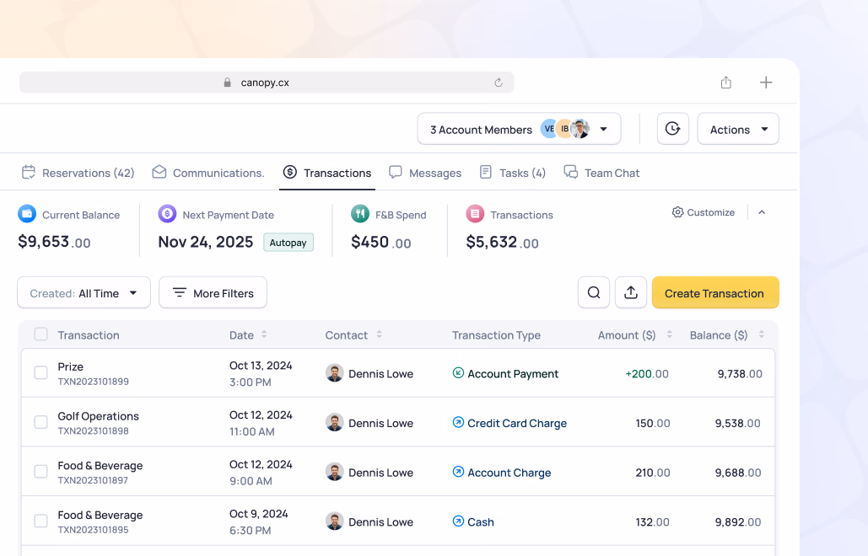Click the browser share icon

pyautogui.click(x=725, y=83)
